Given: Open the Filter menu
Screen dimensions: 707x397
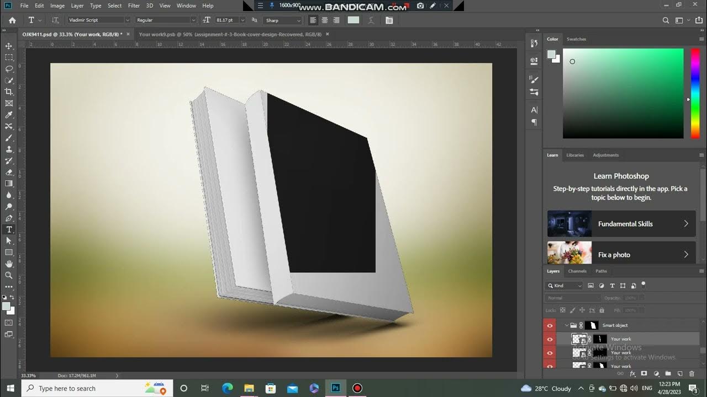Looking at the screenshot, I should (x=134, y=6).
